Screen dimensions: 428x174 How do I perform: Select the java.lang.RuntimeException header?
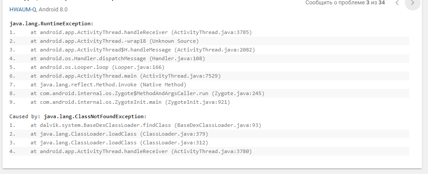(52, 24)
